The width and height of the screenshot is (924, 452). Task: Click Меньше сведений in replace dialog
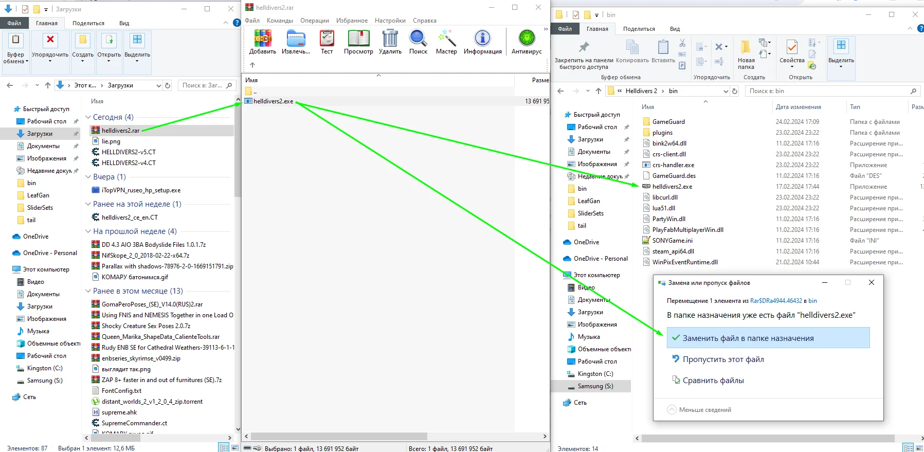tap(699, 410)
